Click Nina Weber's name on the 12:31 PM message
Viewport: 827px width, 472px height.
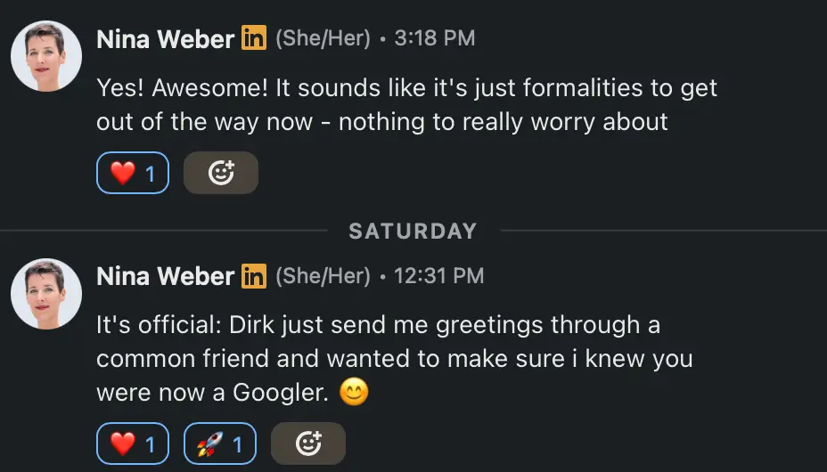coord(165,277)
